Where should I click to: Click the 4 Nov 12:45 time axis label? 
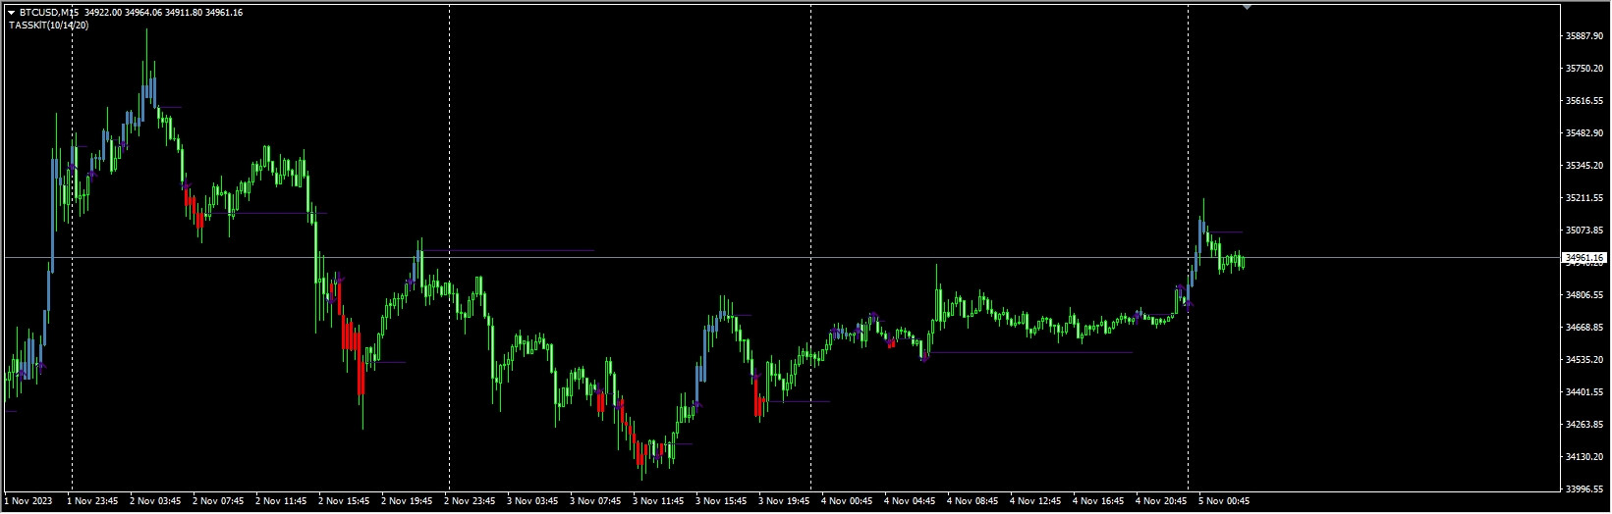1036,501
